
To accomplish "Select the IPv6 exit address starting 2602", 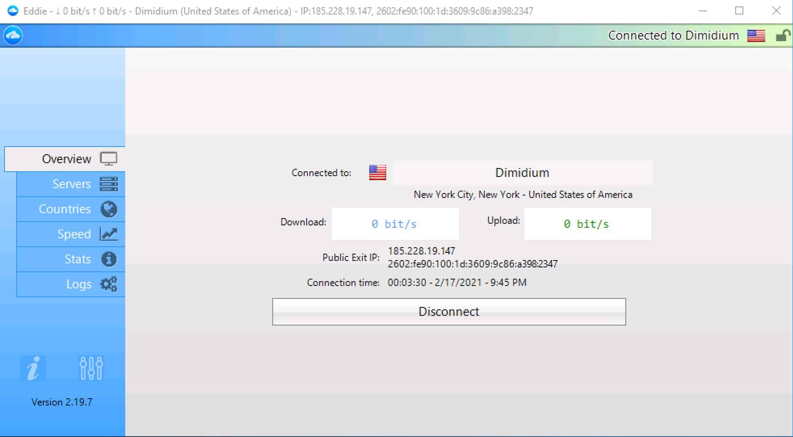I will (x=473, y=264).
